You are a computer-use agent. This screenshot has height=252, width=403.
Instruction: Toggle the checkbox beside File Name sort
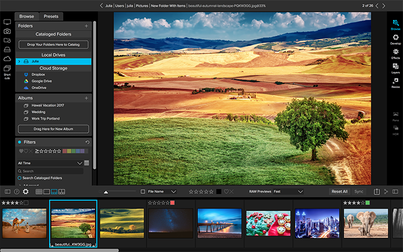coord(143,191)
